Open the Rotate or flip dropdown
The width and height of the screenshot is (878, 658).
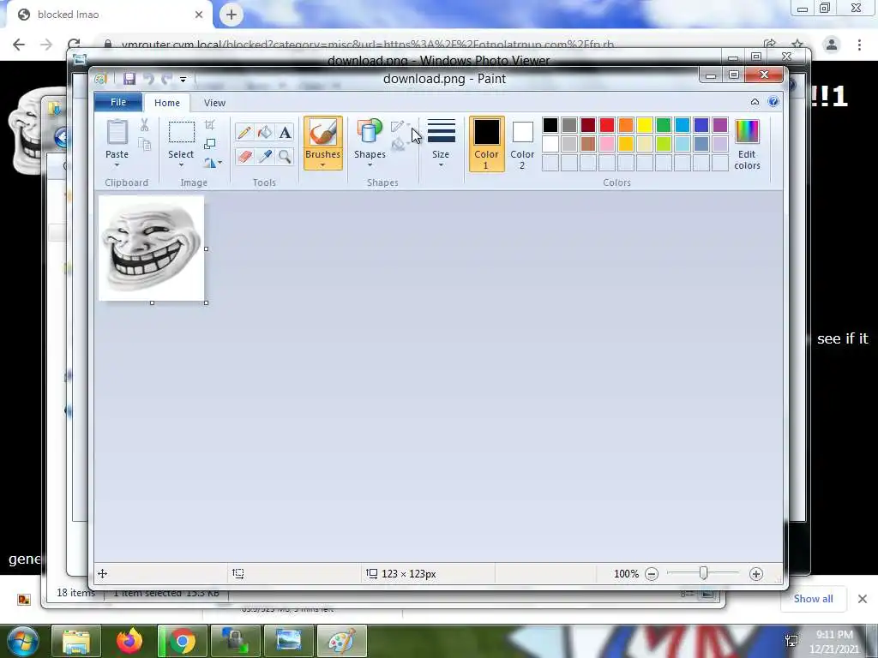point(213,163)
